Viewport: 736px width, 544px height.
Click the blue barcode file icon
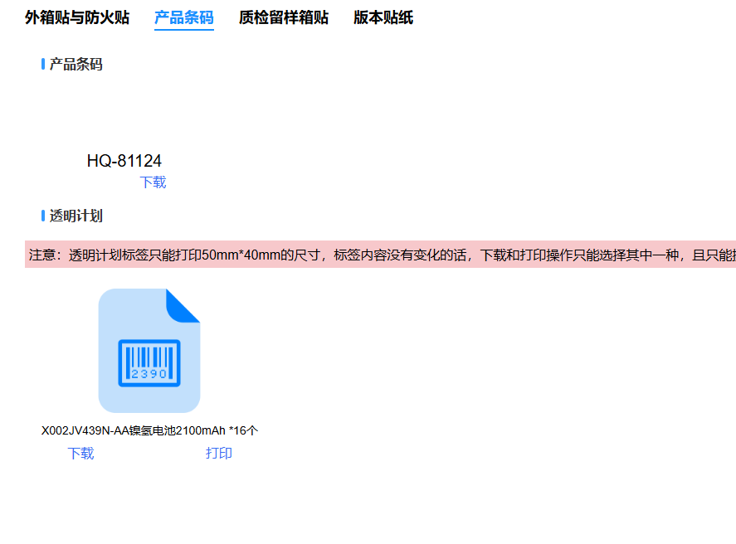click(149, 351)
